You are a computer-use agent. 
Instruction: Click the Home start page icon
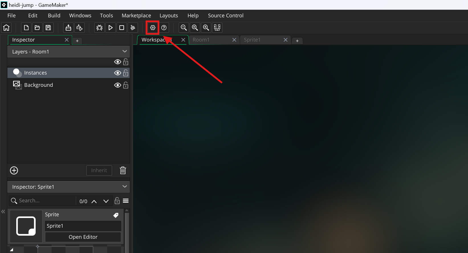[6, 28]
